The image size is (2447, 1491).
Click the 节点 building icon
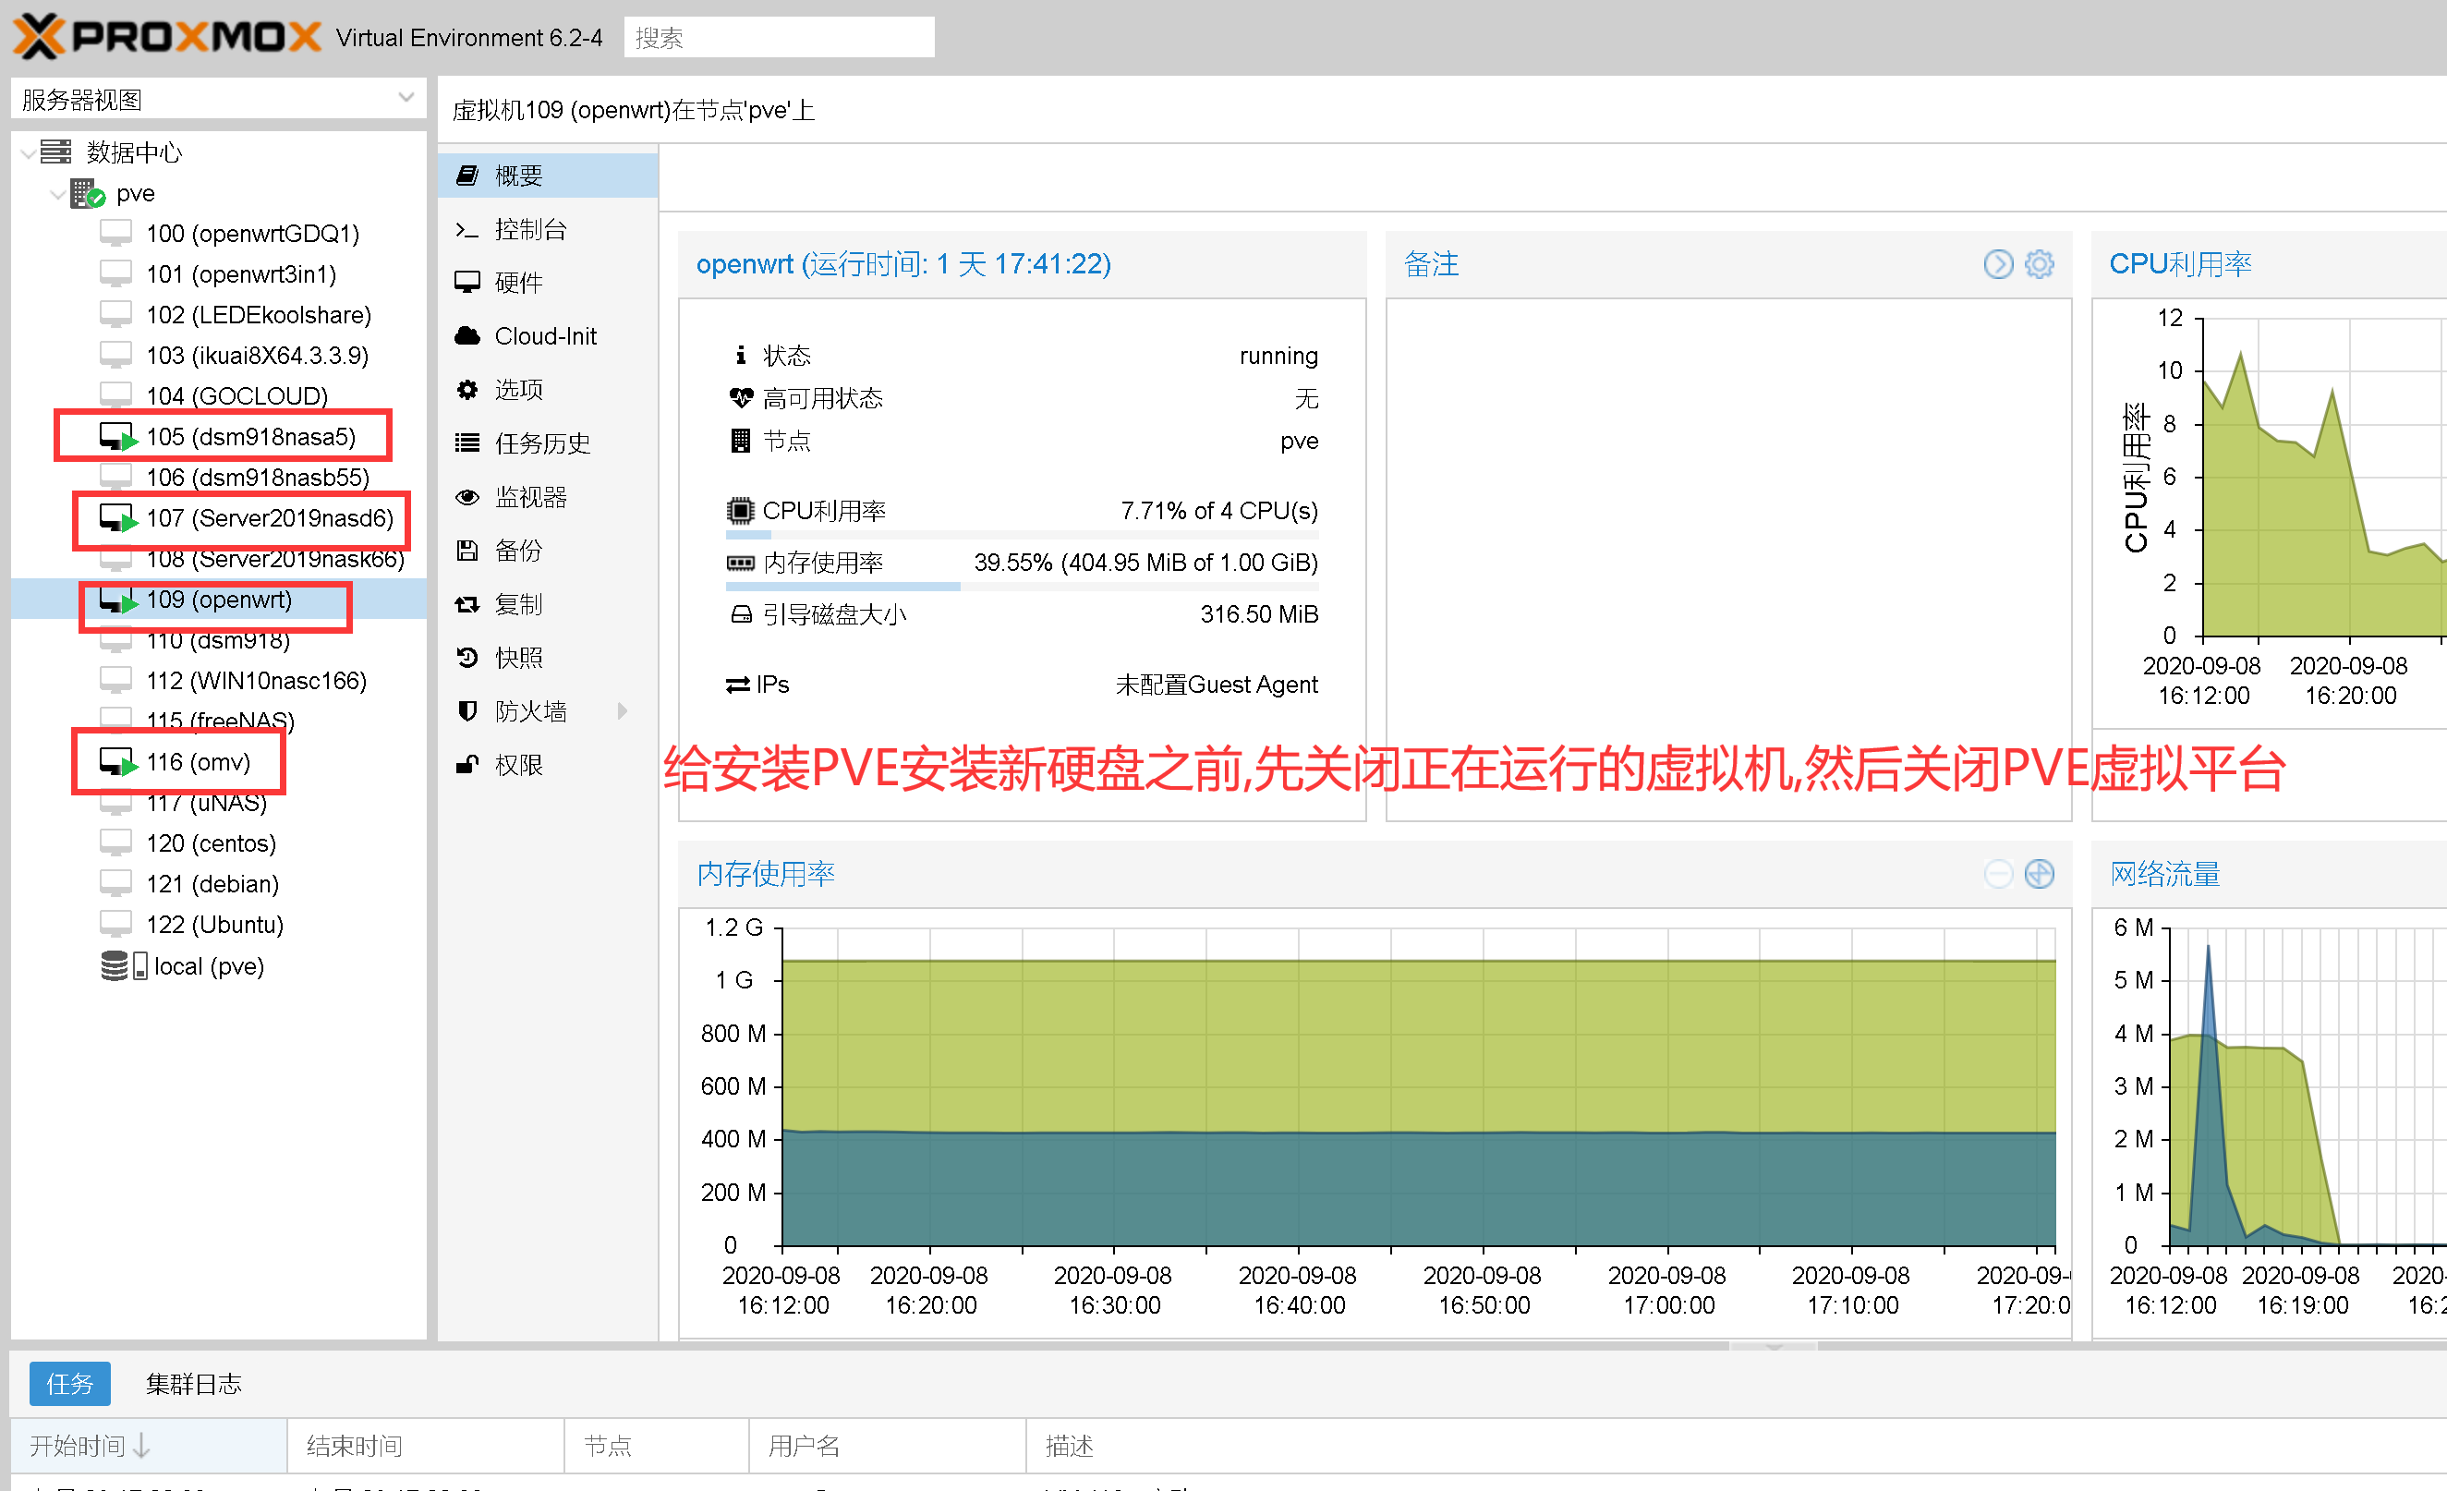click(740, 441)
